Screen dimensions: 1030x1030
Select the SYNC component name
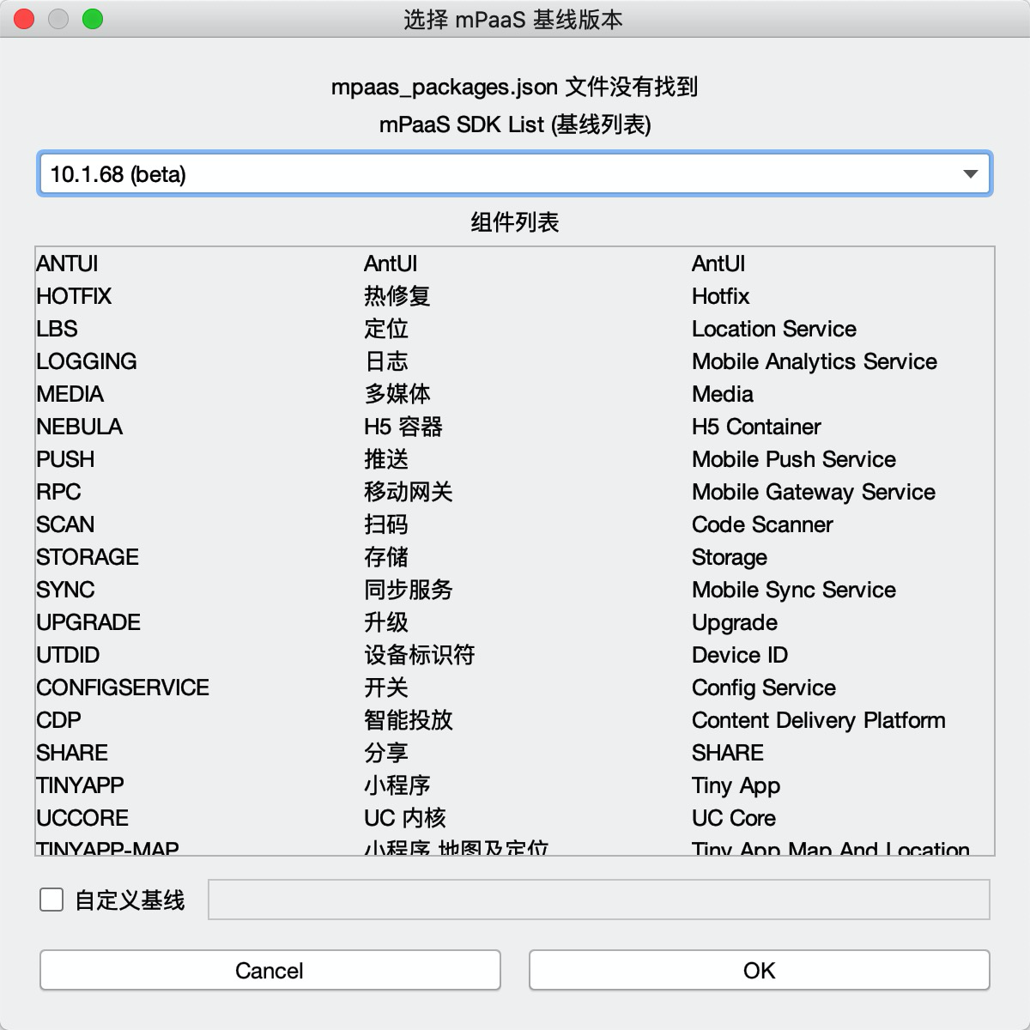pos(65,590)
